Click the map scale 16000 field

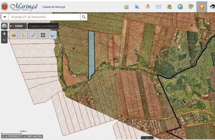[19, 26]
